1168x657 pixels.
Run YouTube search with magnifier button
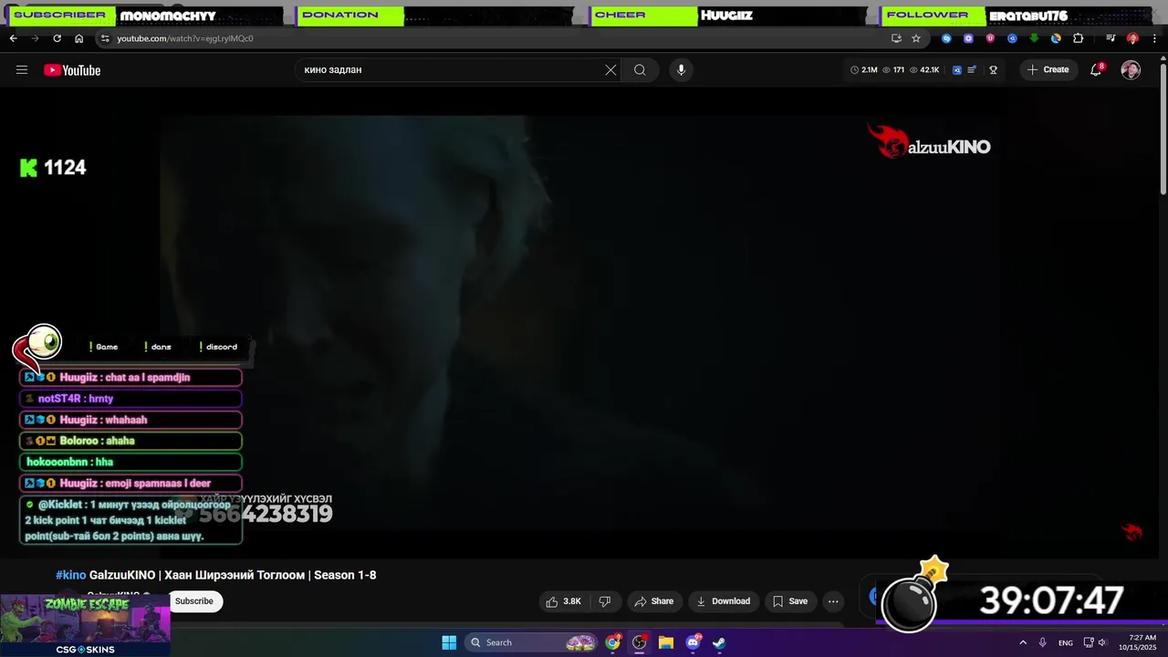pyautogui.click(x=640, y=69)
